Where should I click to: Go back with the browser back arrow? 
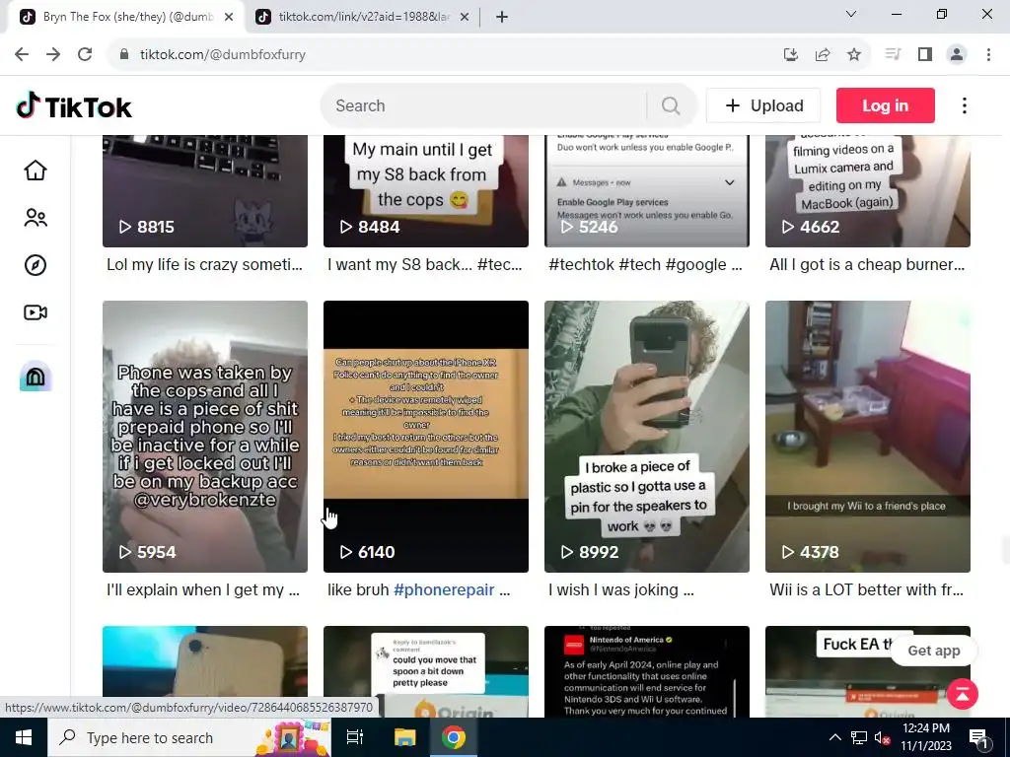pyautogui.click(x=22, y=55)
